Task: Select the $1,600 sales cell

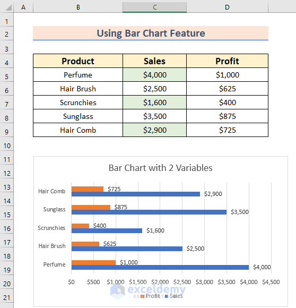Action: (x=154, y=102)
